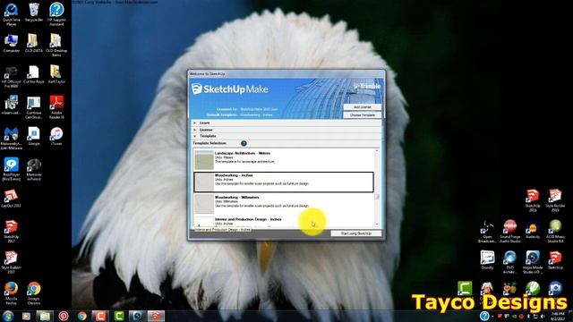Click green Camtasia icon in taskbar

119,316
